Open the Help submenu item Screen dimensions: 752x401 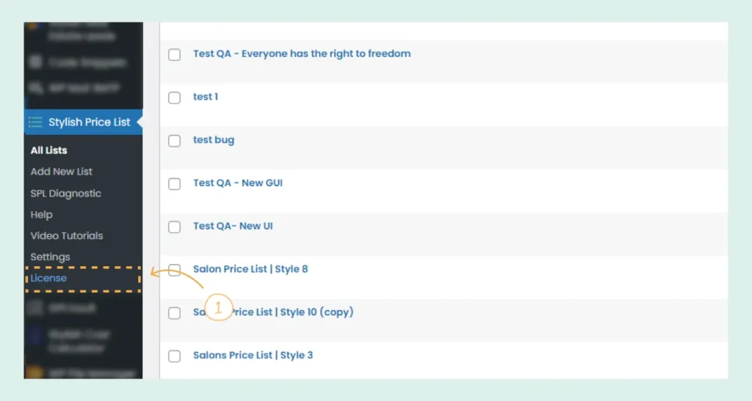(42, 214)
